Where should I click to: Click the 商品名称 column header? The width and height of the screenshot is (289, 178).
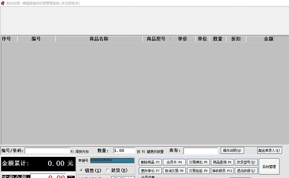pos(99,39)
